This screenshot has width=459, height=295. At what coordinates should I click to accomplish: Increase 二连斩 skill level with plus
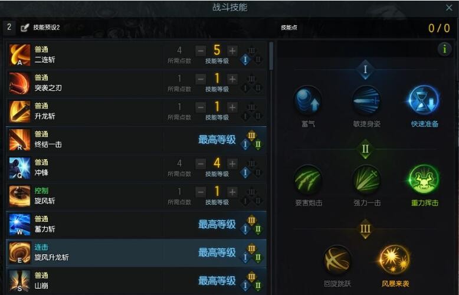pyautogui.click(x=232, y=51)
